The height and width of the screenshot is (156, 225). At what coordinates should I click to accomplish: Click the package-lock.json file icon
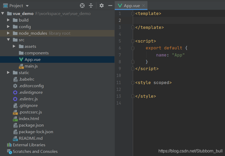tap(15, 132)
